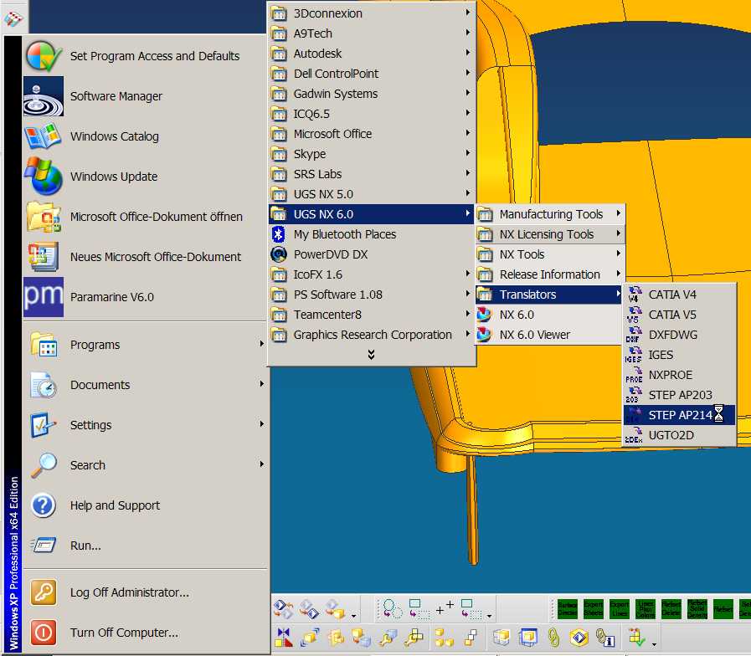Click Neues Microsoft Office-Dokument

coord(145,257)
